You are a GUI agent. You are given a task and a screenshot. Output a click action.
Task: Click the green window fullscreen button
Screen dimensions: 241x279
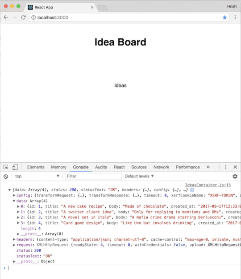pyautogui.click(x=18, y=6)
